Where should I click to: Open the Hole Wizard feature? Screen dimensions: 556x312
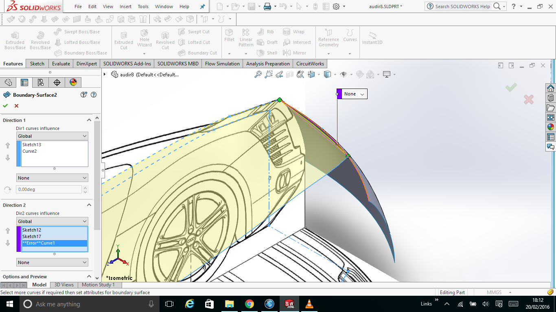pyautogui.click(x=144, y=39)
